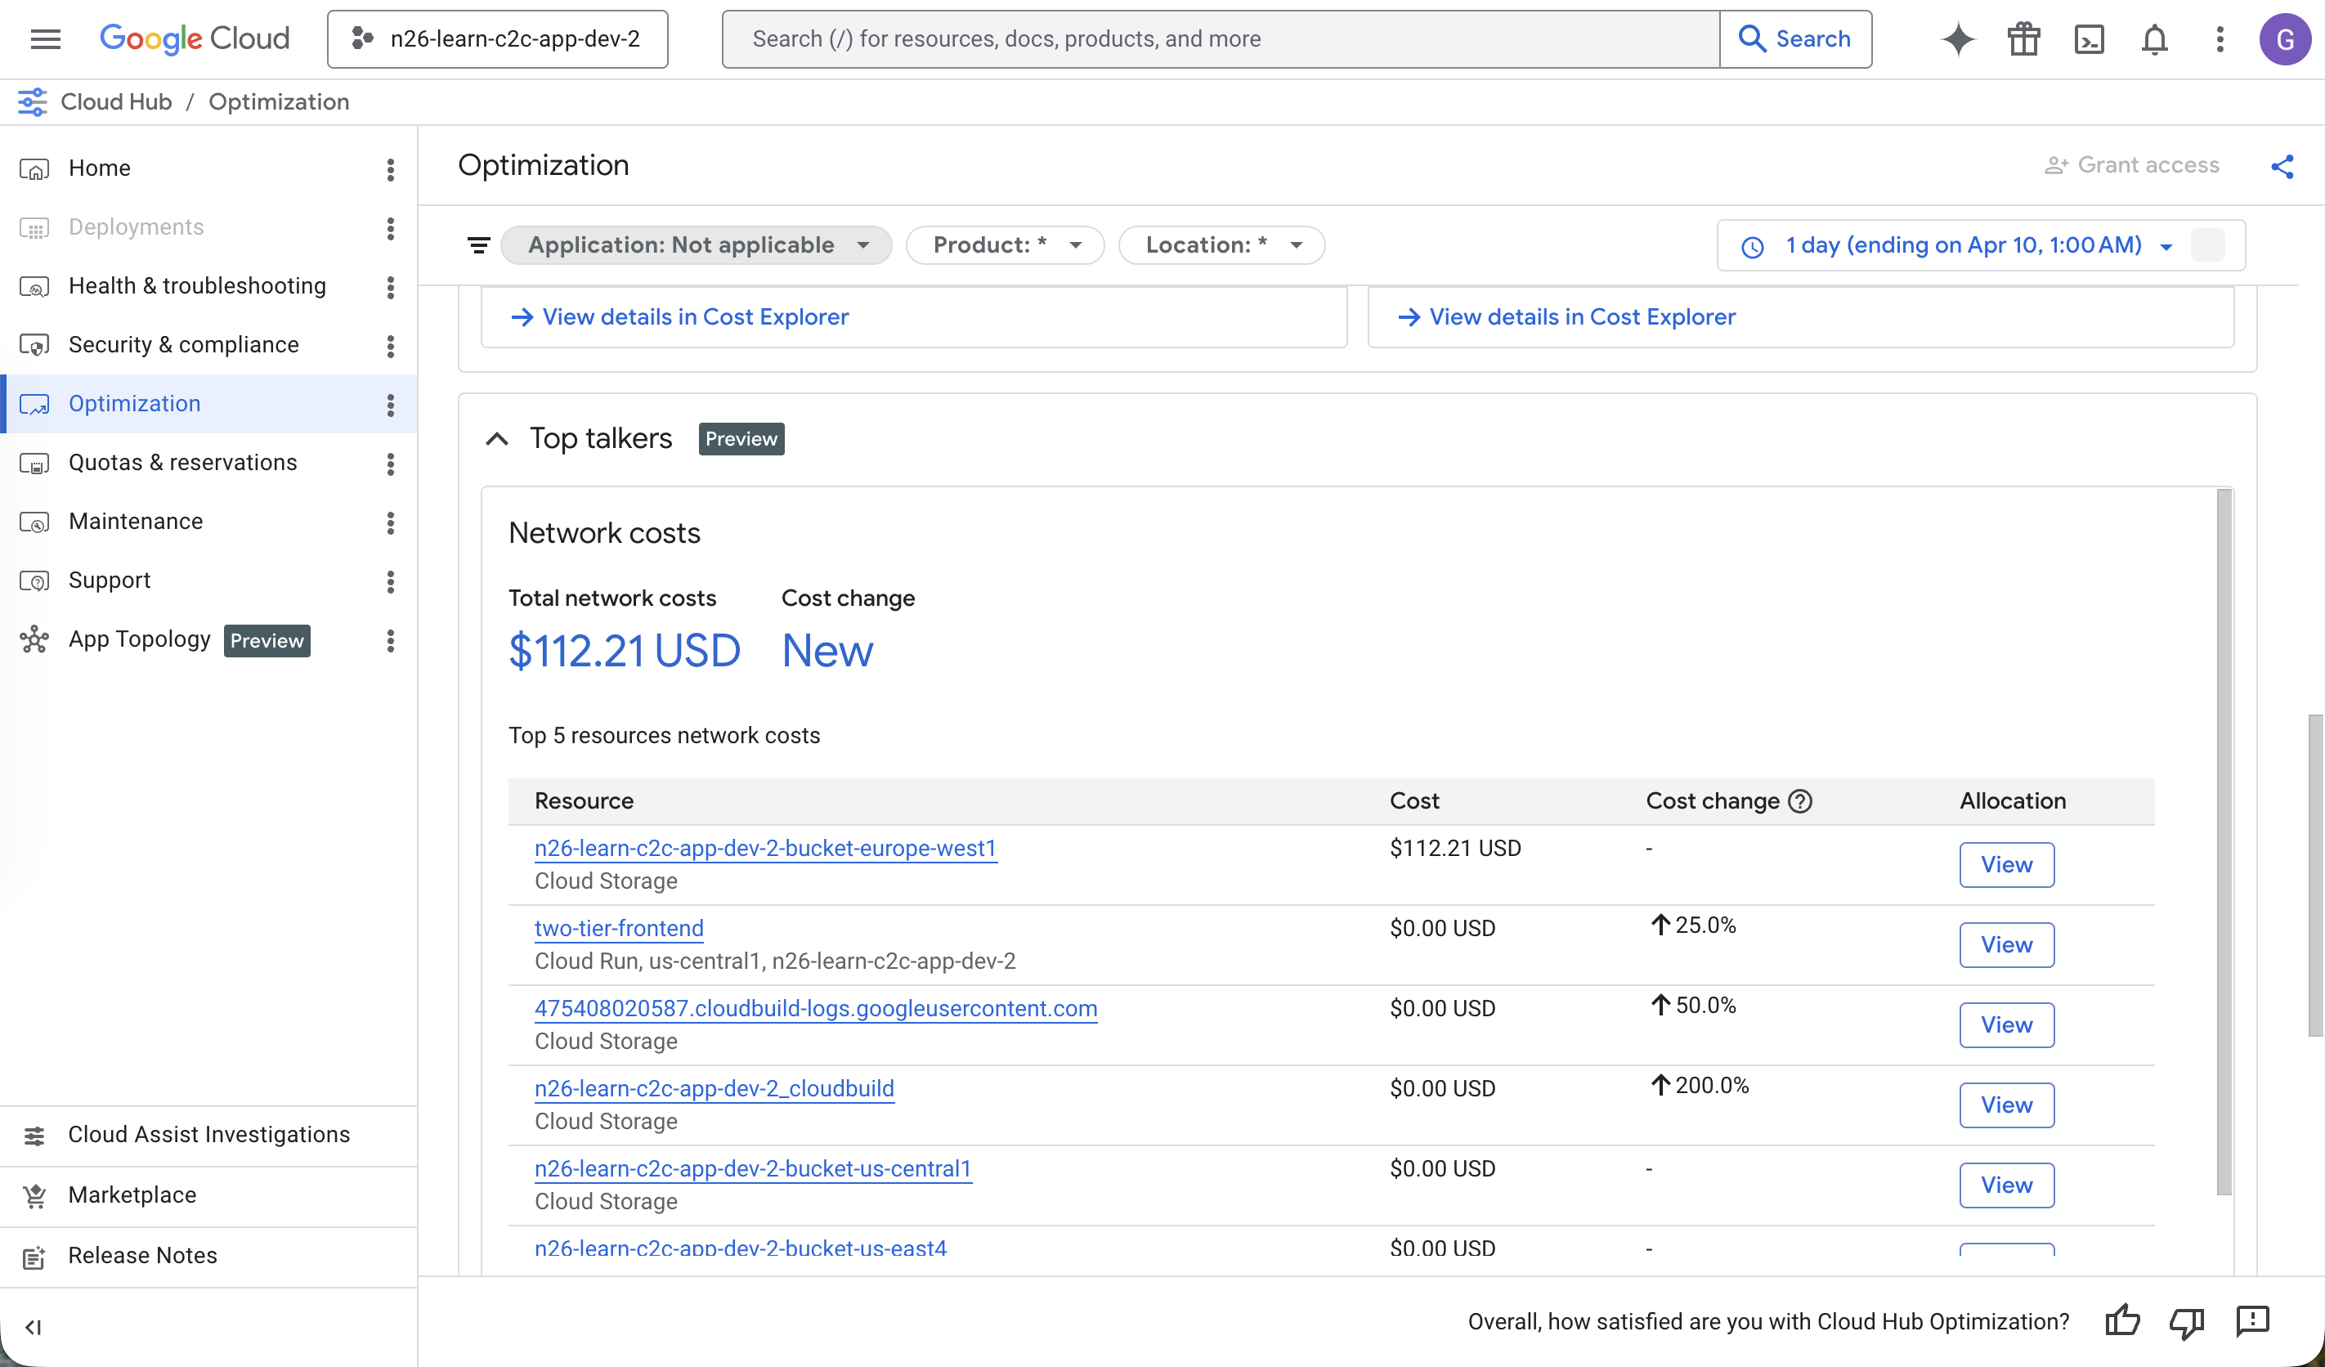
Task: Click the share icon next to Grant access
Action: [2282, 166]
